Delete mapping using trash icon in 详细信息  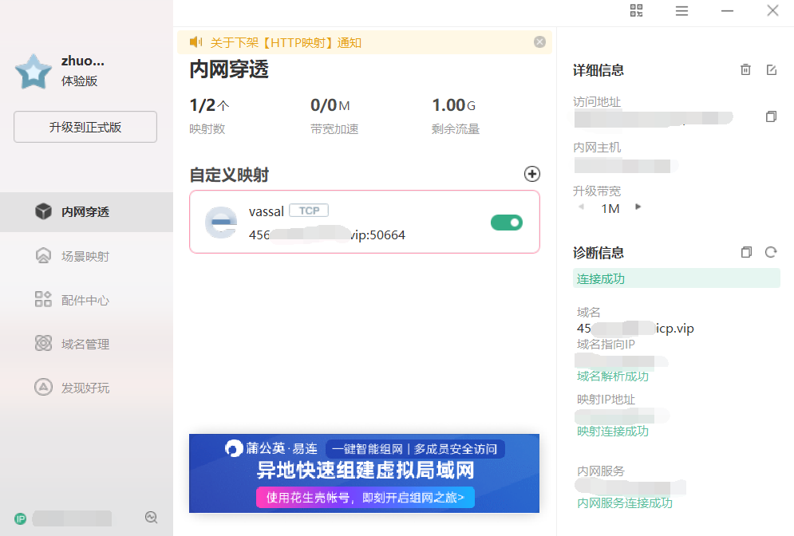[x=745, y=70]
